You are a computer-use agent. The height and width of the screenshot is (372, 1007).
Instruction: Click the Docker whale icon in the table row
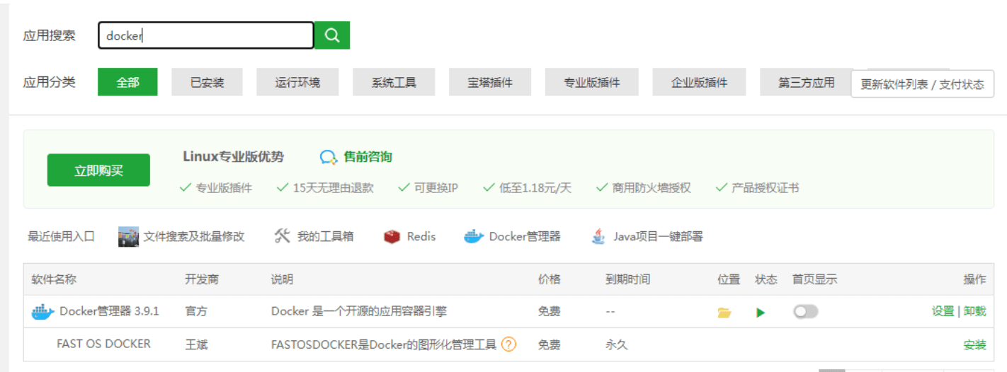pyautogui.click(x=42, y=312)
